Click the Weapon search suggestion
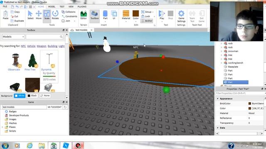The height and width of the screenshot is (149, 266). [x=42, y=46]
